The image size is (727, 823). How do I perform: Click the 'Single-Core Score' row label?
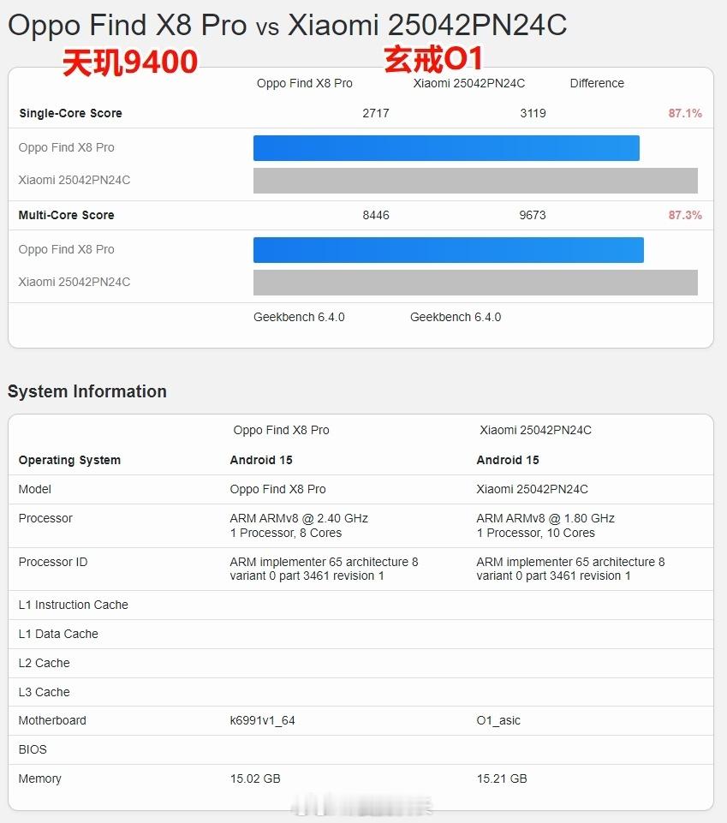[x=70, y=113]
